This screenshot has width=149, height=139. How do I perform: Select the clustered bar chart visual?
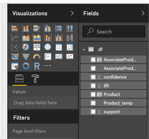37,28
